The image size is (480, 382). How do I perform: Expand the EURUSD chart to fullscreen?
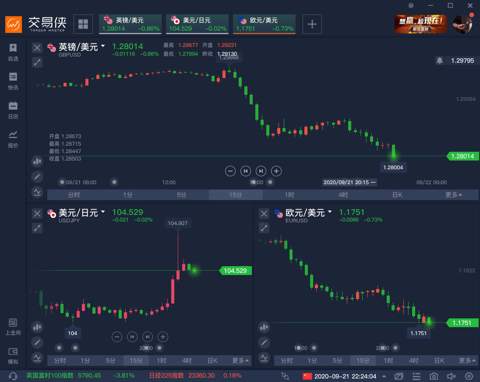coord(264,228)
